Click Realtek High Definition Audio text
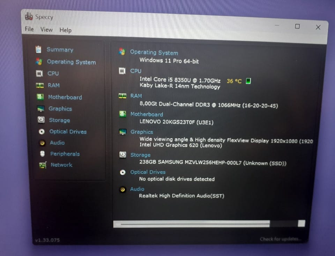 pos(181,196)
